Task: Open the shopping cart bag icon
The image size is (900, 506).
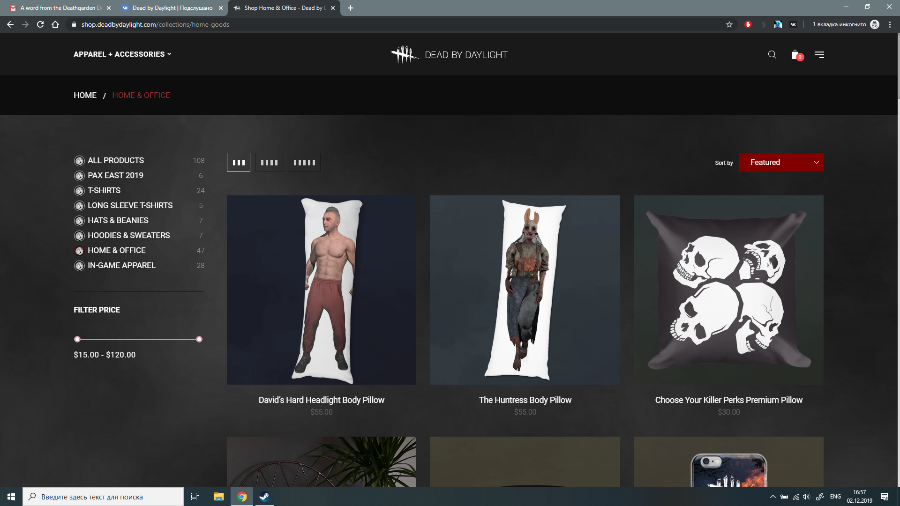Action: click(797, 55)
